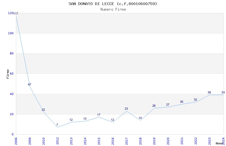The width and height of the screenshot is (226, 146).
Task: Click the x-axis year 2010
Action: 44,141
